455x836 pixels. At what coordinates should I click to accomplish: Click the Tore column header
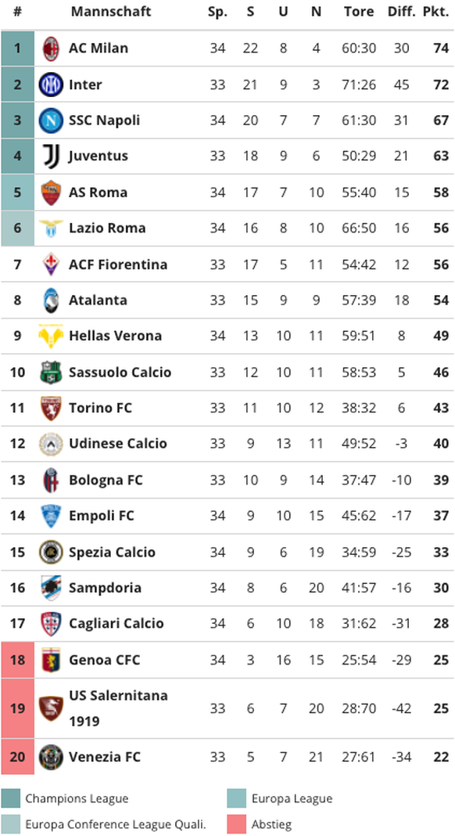click(359, 11)
